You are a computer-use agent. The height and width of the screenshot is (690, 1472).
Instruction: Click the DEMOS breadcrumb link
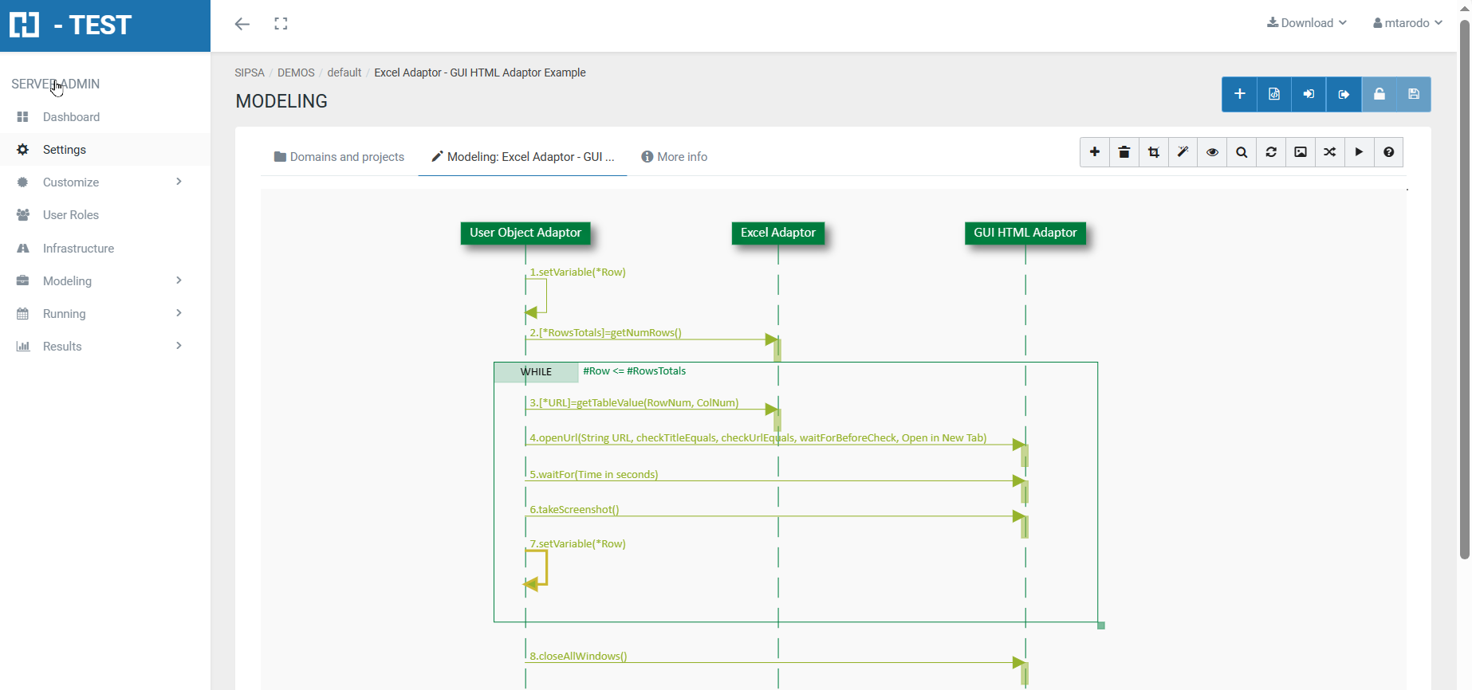[296, 73]
